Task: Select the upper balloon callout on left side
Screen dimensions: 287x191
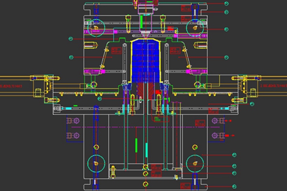Action: pyautogui.click(x=70, y=38)
